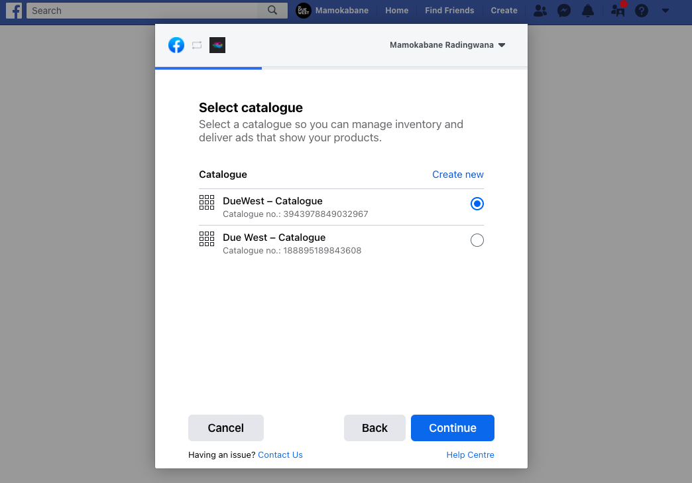Screen dimensions: 692x483
Task: Open the top bar account menu arrow
Action: click(x=665, y=11)
